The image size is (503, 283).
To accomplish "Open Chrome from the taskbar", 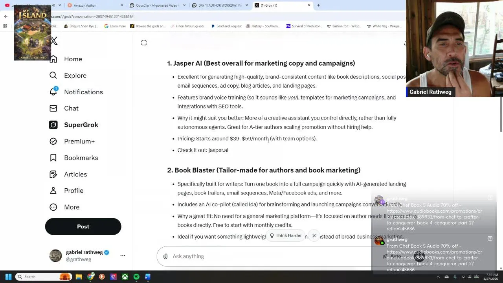I will 90,277.
